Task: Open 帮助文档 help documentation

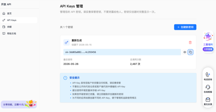Action: [19, 33]
